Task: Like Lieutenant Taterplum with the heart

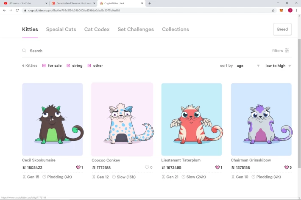Action: (x=217, y=167)
